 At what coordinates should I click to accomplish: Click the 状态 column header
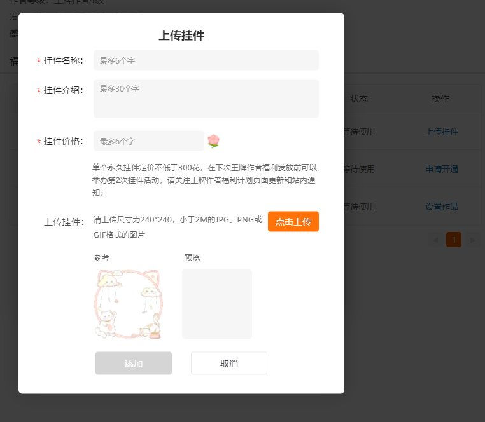coord(359,99)
